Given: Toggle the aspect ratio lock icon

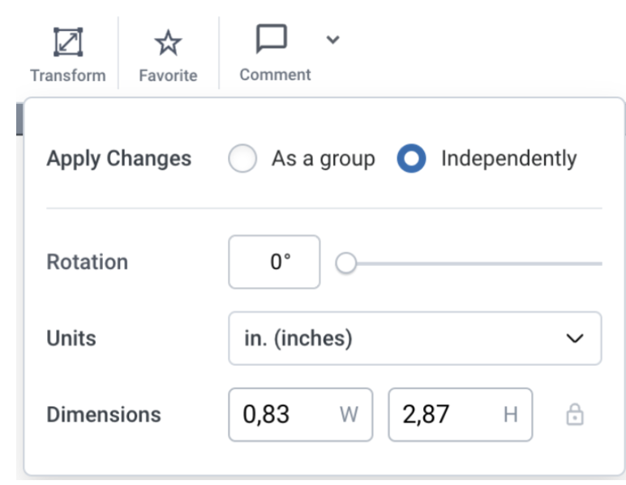Looking at the screenshot, I should coord(574,415).
